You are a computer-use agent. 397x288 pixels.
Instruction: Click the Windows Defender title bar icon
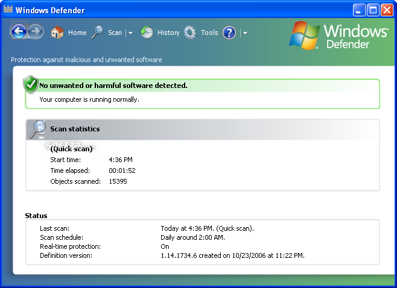[8, 10]
